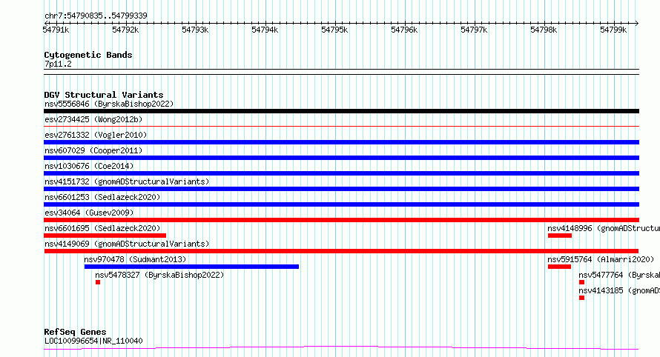This screenshot has height=357, width=660.
Task: Click the red nsv4149069 variant bar
Action: pyautogui.click(x=341, y=251)
